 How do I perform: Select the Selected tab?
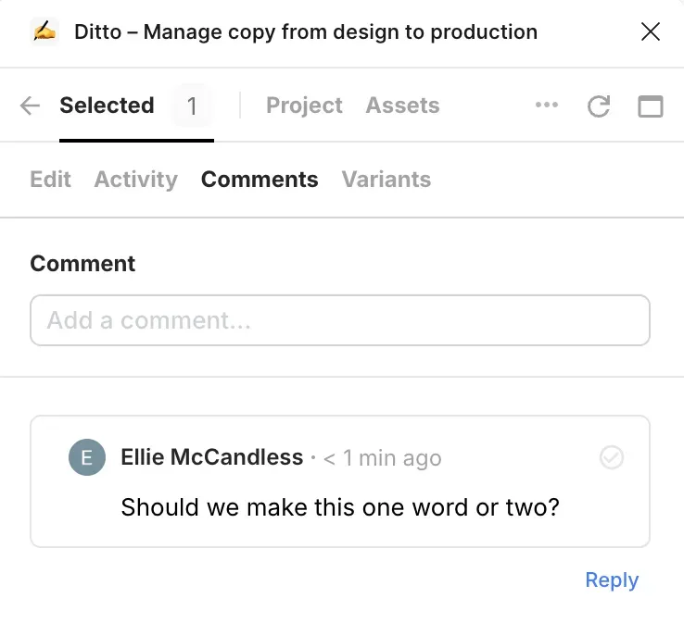click(107, 106)
